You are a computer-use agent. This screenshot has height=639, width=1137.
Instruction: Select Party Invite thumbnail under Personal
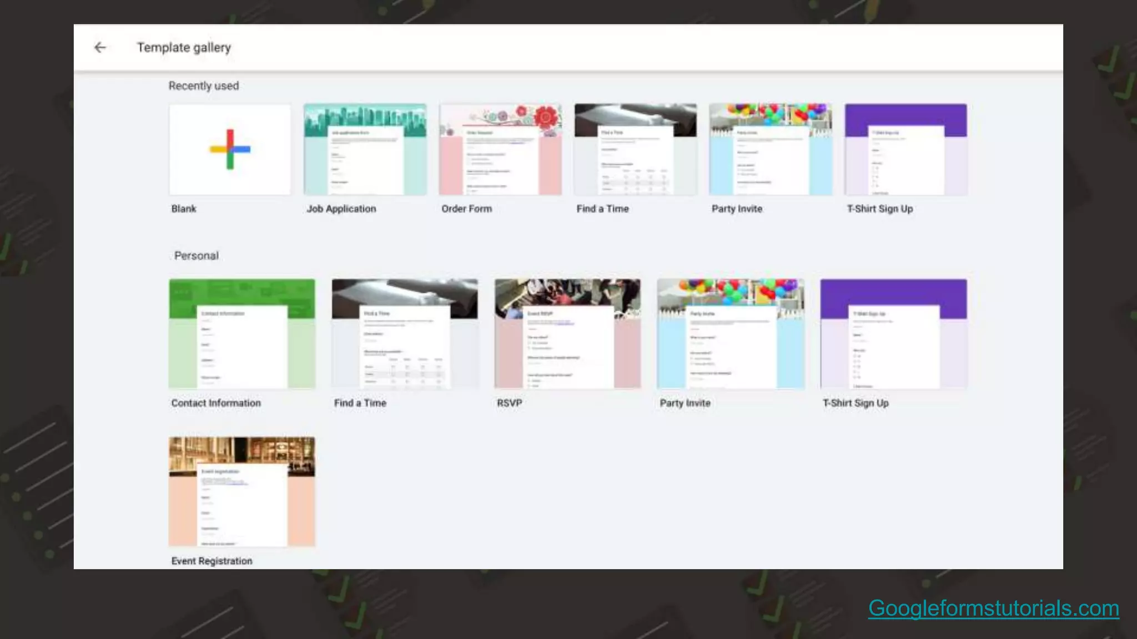(x=731, y=333)
